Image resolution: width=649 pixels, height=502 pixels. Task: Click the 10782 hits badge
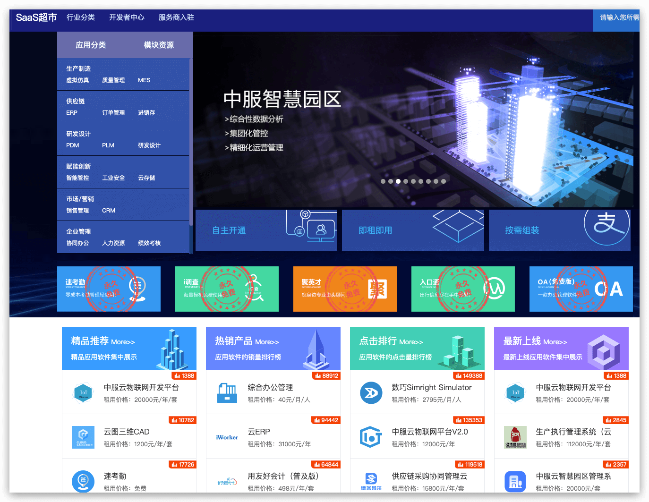point(182,420)
